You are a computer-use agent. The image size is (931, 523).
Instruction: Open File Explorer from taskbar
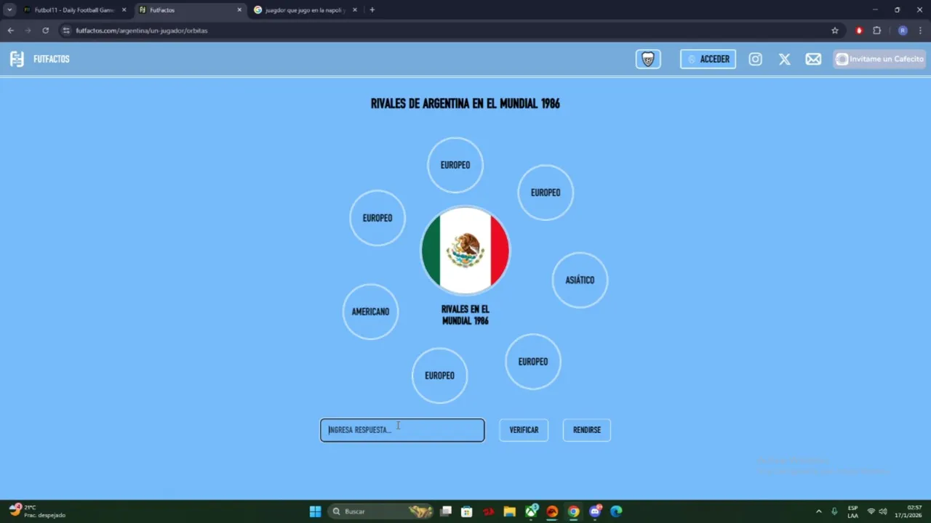point(510,511)
